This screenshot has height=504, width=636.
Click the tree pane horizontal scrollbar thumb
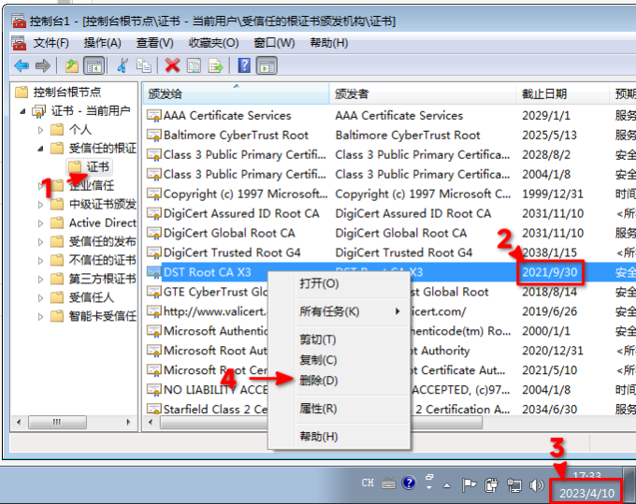[x=57, y=422]
